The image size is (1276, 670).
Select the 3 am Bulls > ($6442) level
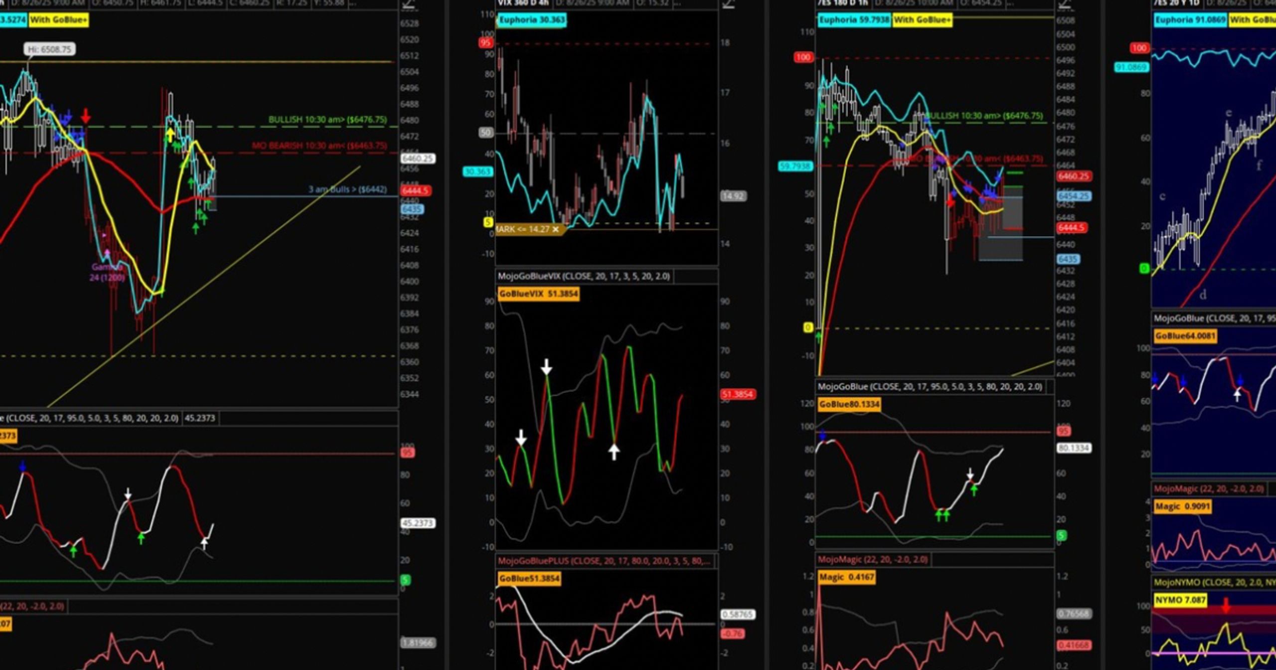click(x=347, y=189)
